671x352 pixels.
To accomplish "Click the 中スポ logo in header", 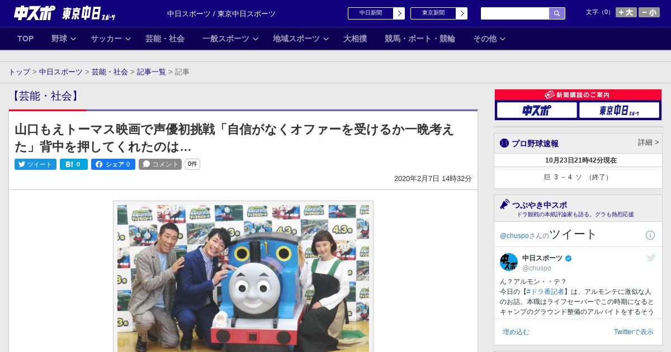I will (x=34, y=13).
